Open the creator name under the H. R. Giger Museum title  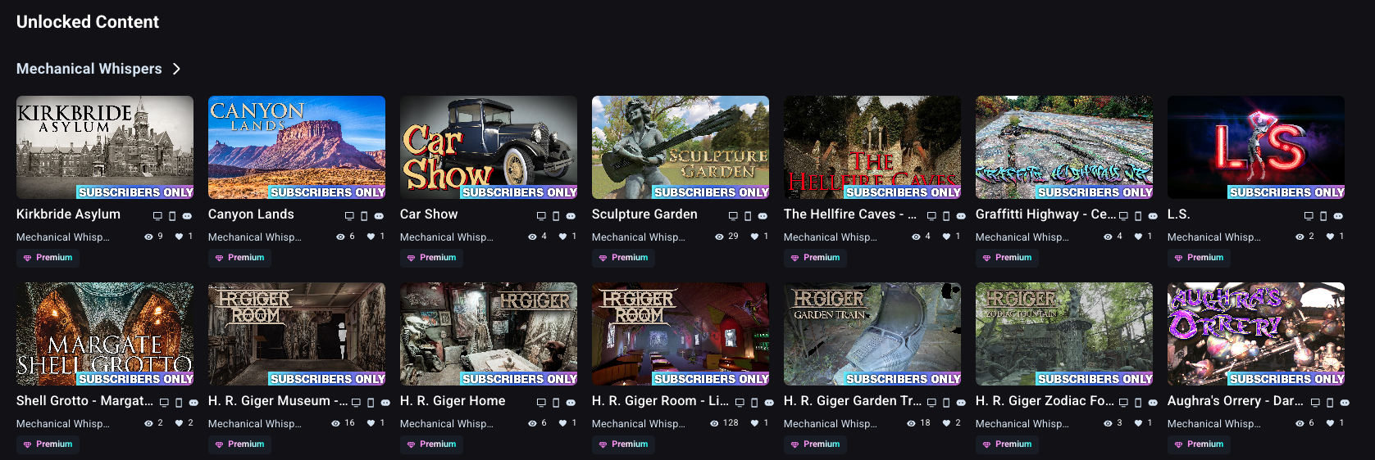255,424
